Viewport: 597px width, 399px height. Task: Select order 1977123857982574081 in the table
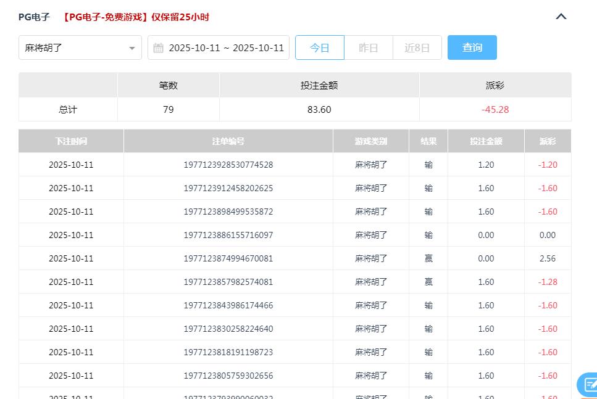click(x=228, y=281)
